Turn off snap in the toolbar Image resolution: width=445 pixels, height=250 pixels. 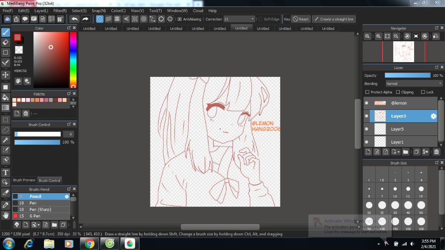click(100, 19)
